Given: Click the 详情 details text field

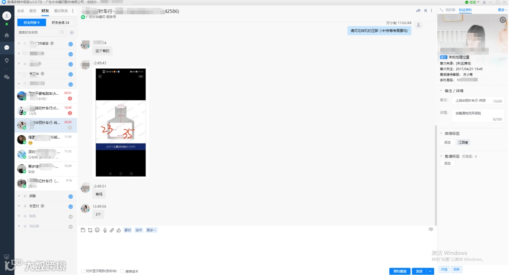Looking at the screenshot, I should tap(477, 115).
